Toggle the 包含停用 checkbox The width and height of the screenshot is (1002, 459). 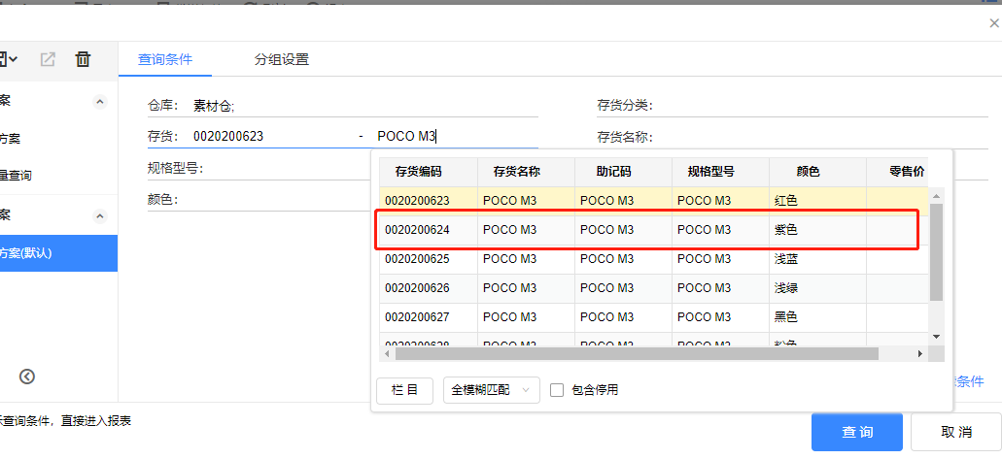[x=557, y=390]
